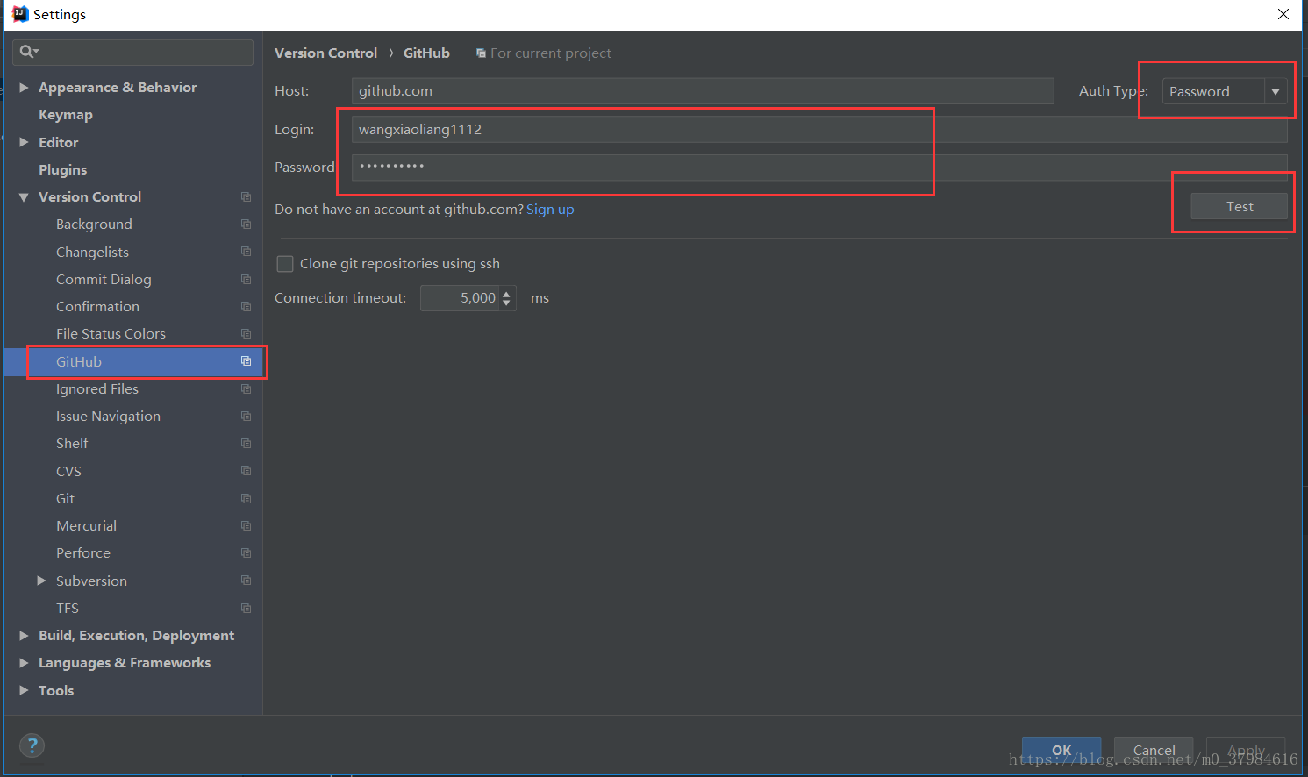Select Mercurial item

pos(86,526)
